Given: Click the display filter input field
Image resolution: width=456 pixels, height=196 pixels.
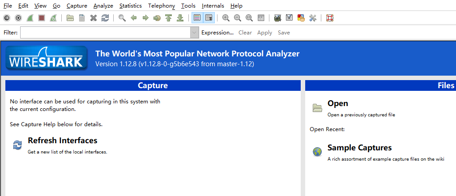Looking at the screenshot, I should pyautogui.click(x=105, y=33).
